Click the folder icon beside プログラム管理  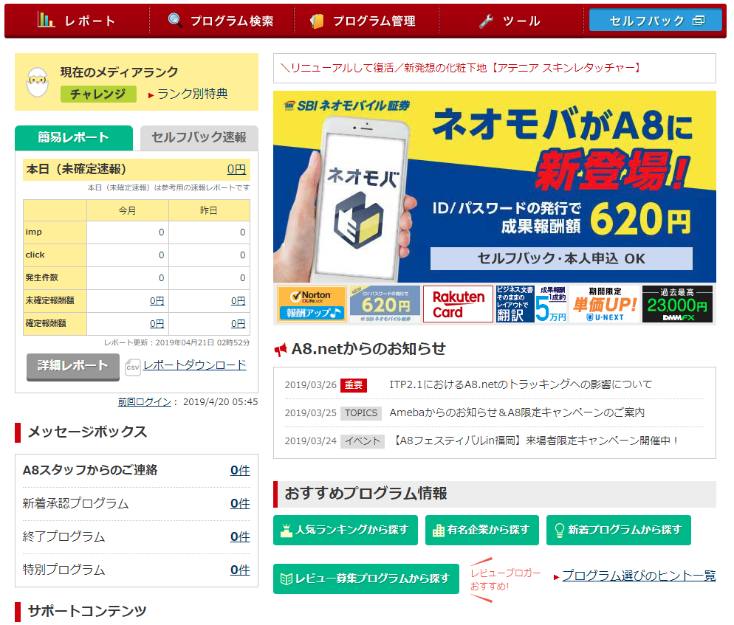317,21
